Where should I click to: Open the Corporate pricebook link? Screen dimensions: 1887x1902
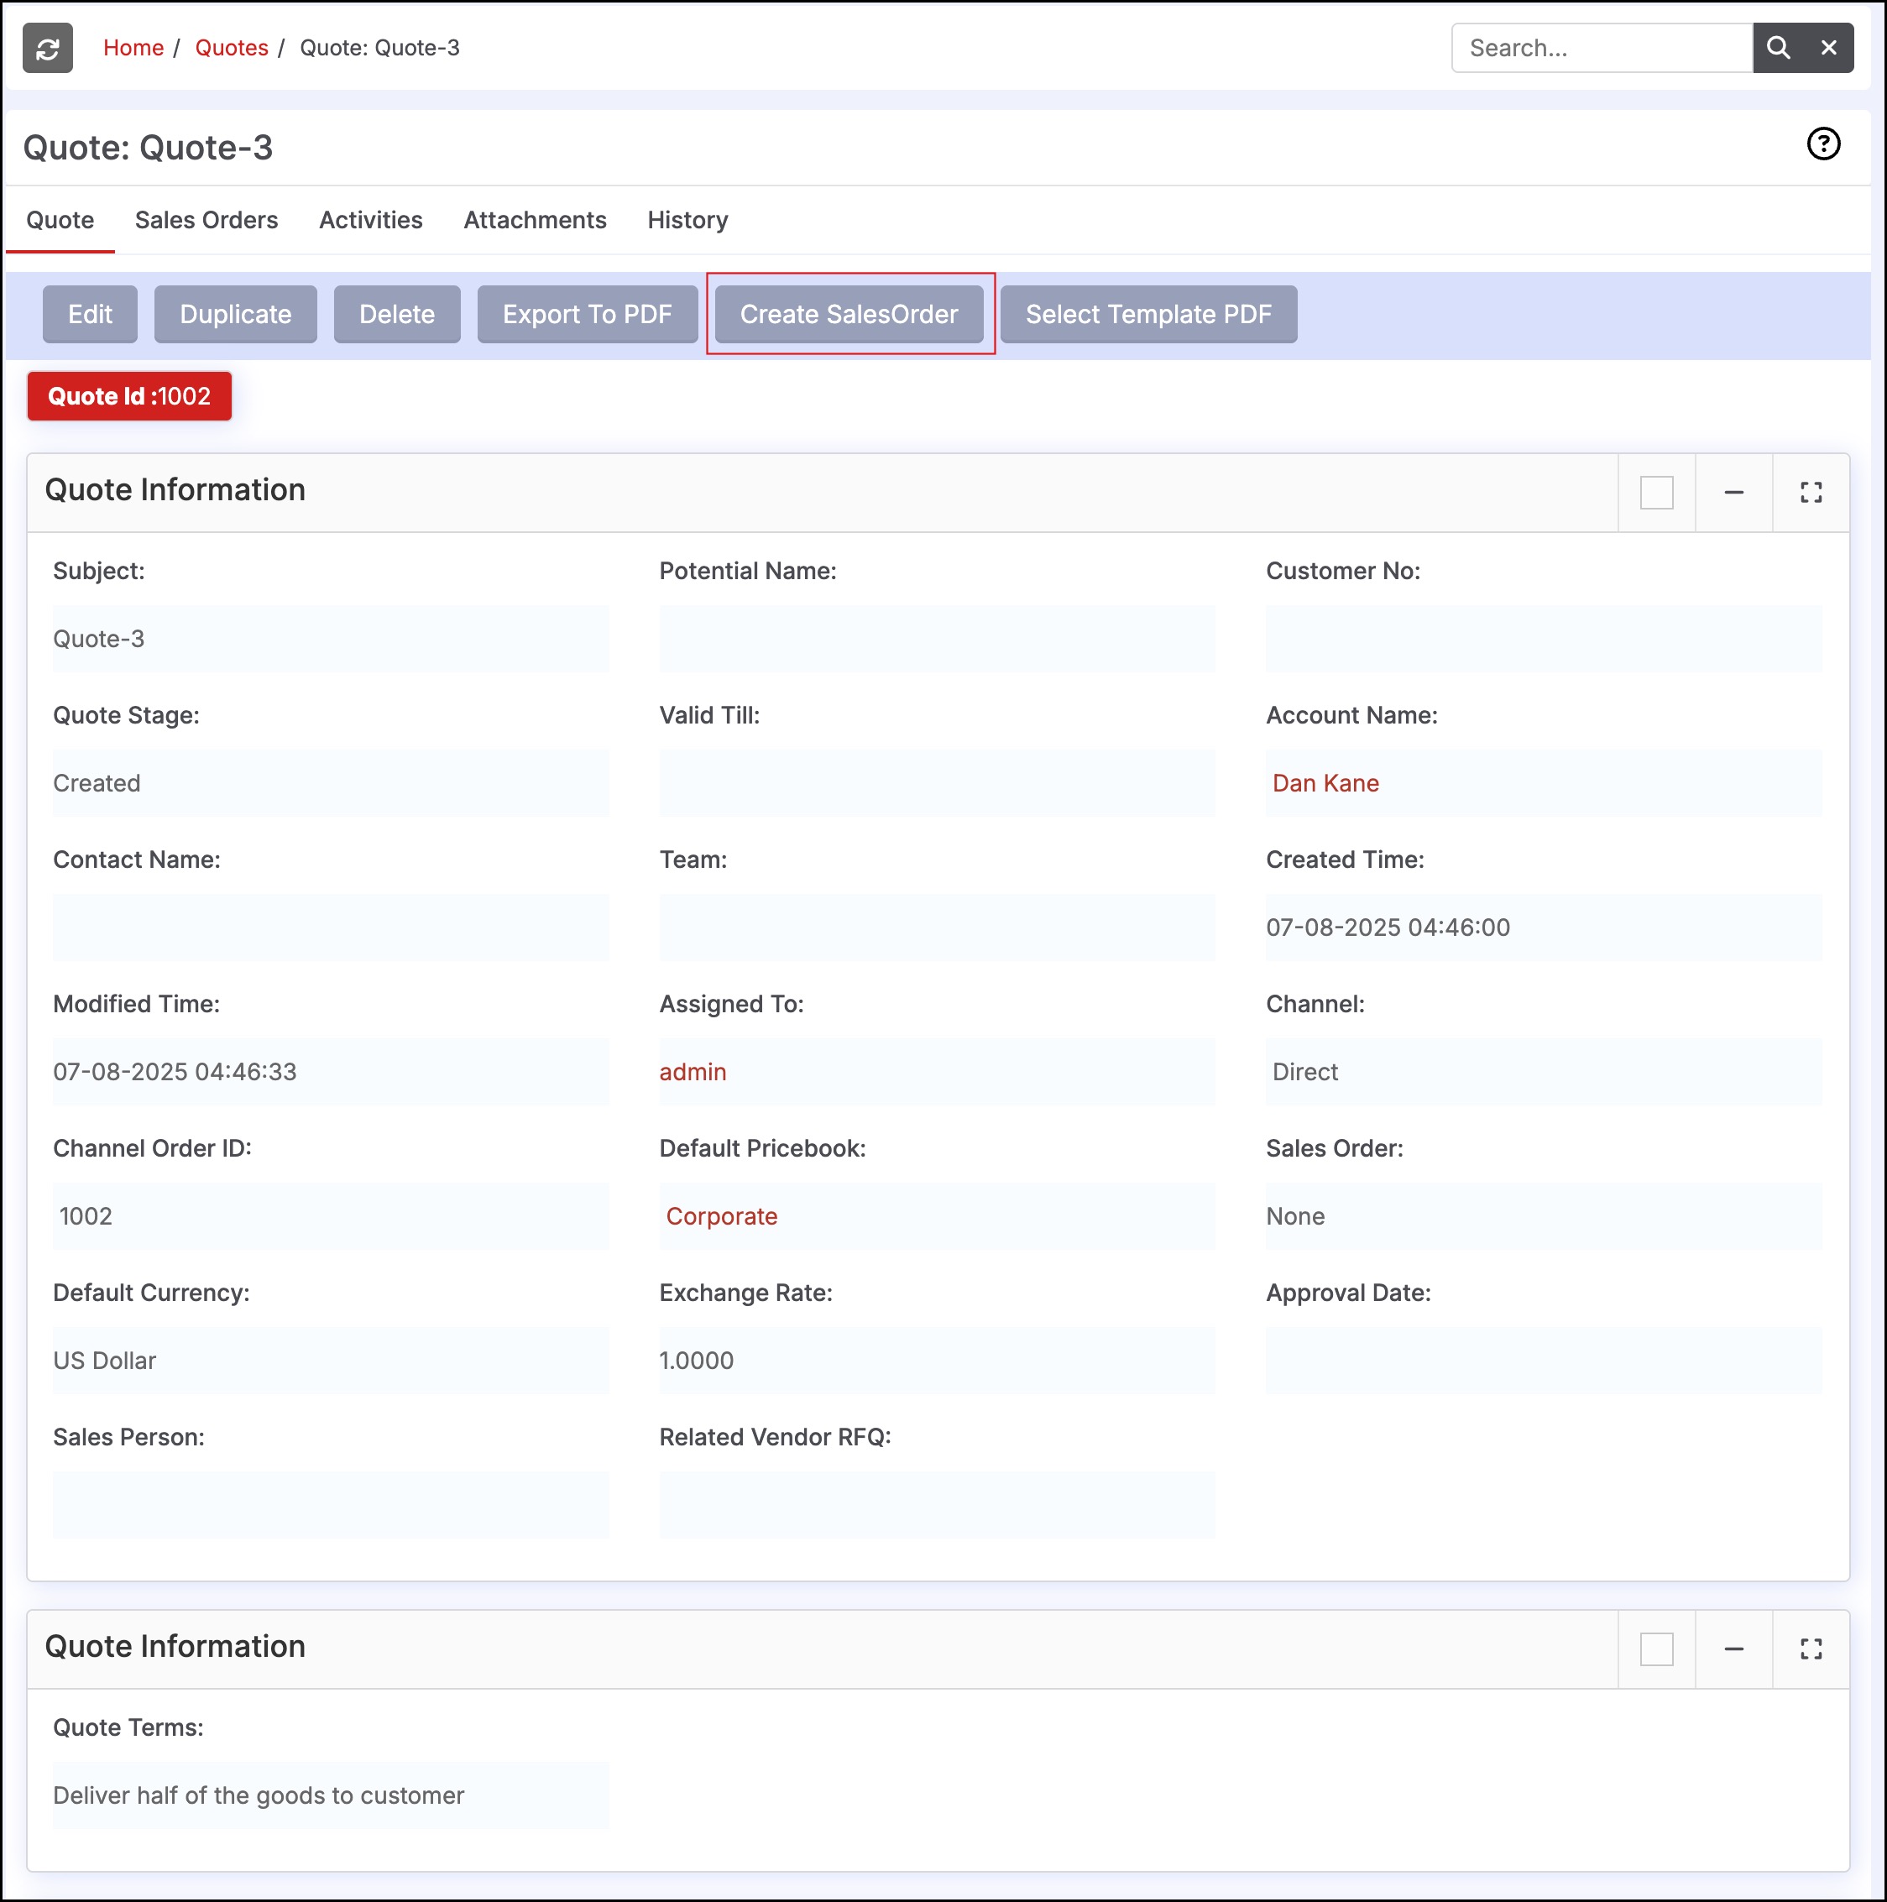pyautogui.click(x=722, y=1216)
